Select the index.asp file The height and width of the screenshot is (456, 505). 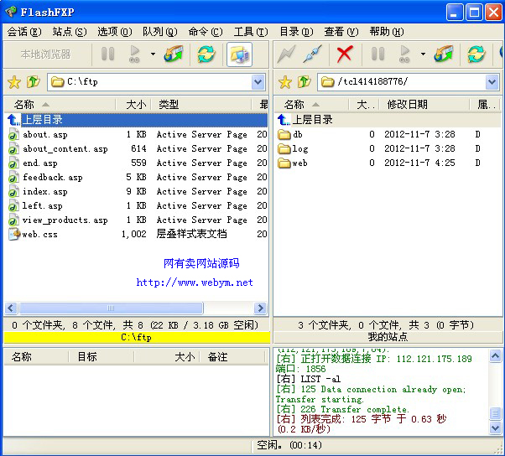(44, 191)
